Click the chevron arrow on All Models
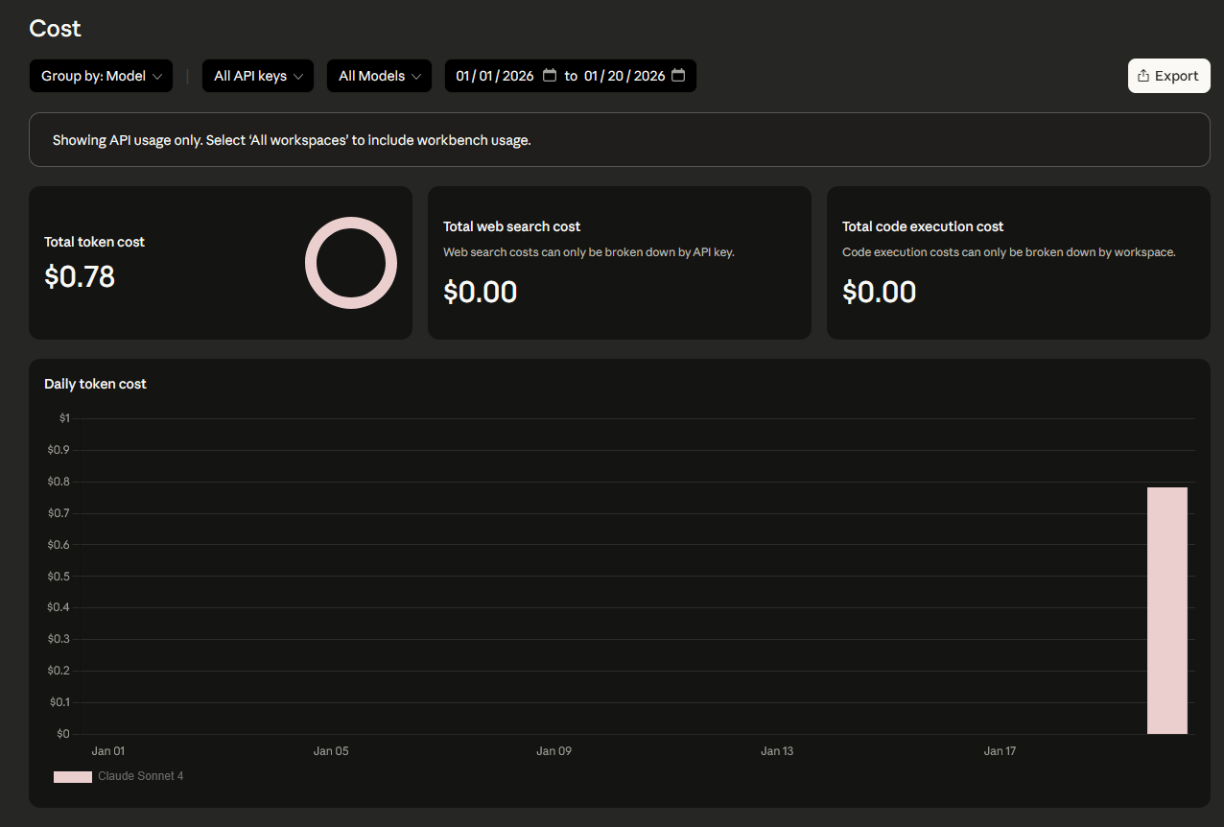The width and height of the screenshot is (1224, 827). 416,77
